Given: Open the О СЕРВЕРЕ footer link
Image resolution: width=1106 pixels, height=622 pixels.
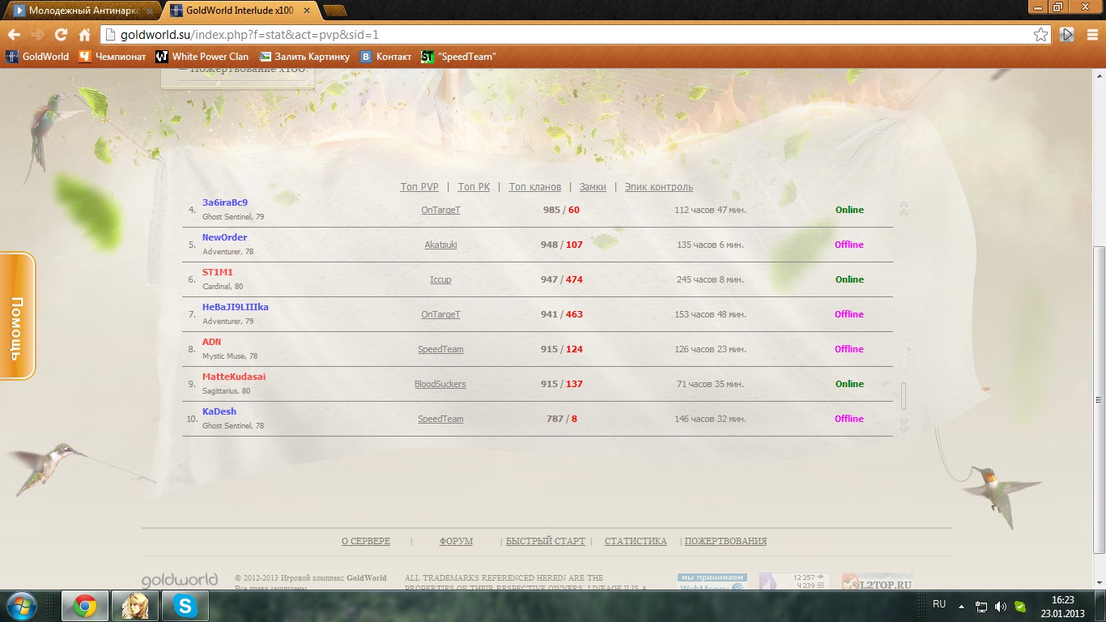Looking at the screenshot, I should pyautogui.click(x=366, y=541).
